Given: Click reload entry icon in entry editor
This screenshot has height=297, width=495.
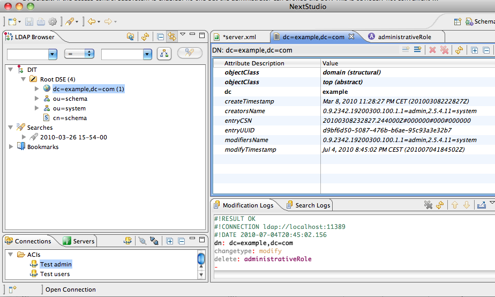Looking at the screenshot, I should point(459,50).
